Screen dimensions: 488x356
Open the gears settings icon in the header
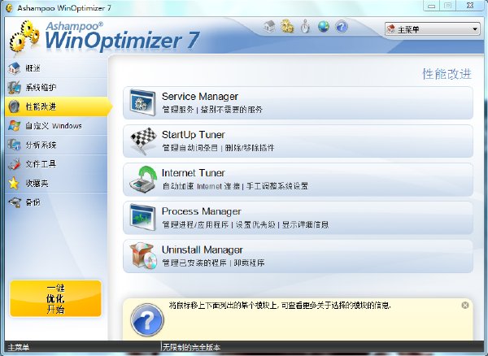(287, 27)
